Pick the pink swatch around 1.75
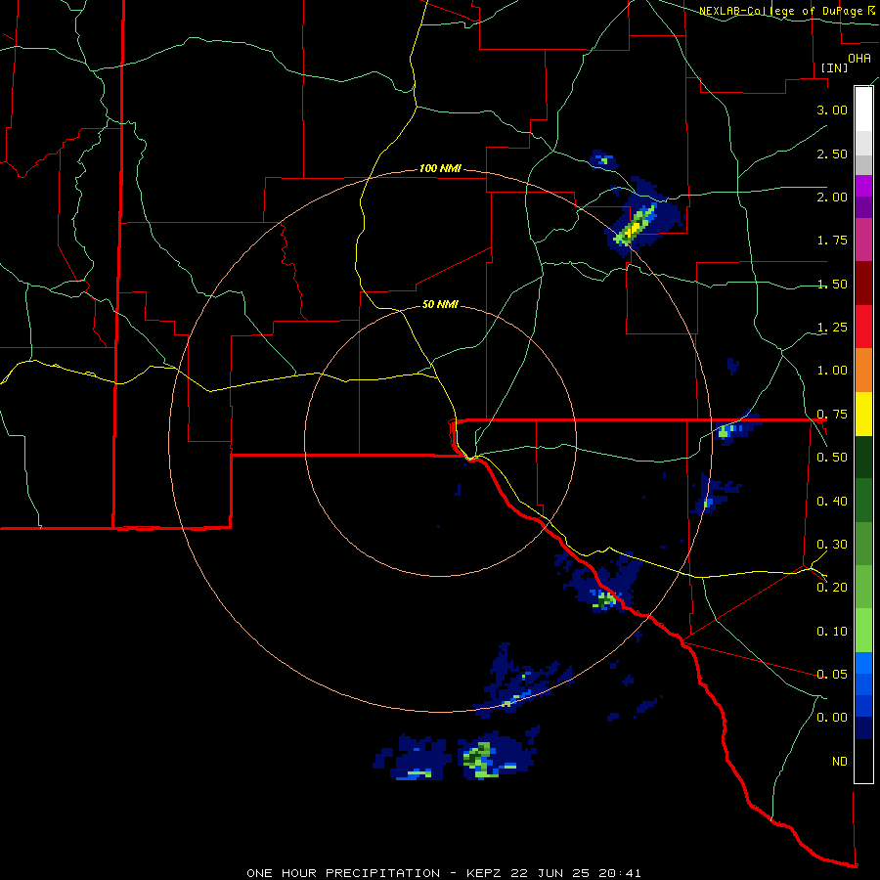The width and height of the screenshot is (880, 880). coord(863,241)
